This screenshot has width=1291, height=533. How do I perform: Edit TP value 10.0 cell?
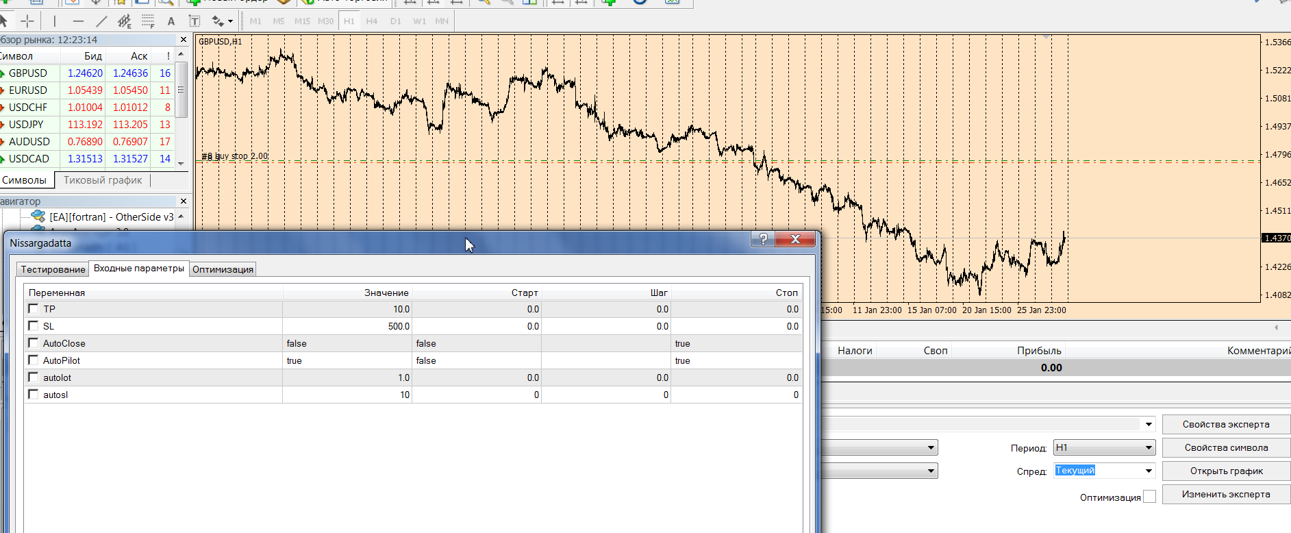(x=347, y=309)
